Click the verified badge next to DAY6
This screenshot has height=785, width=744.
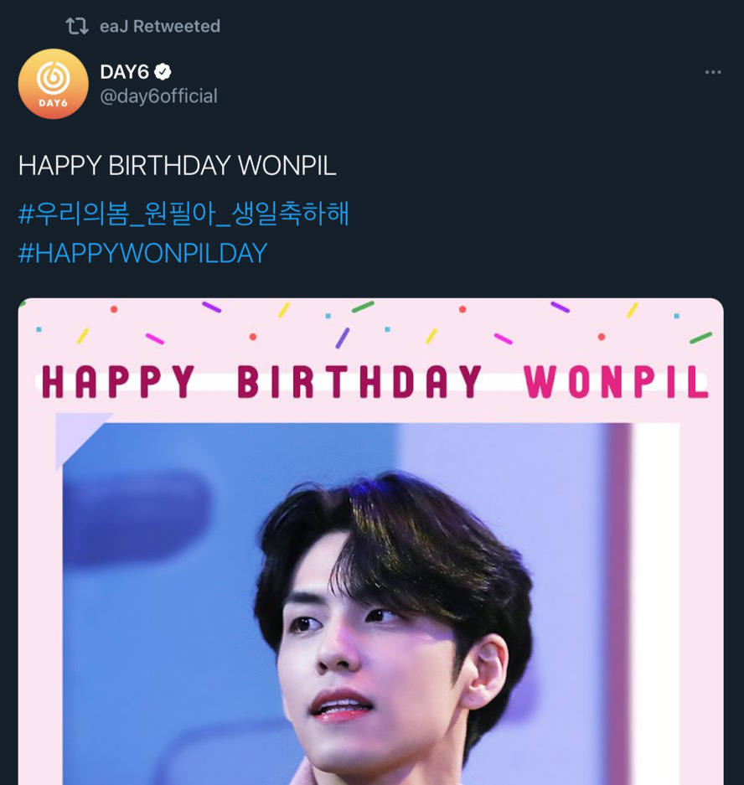(x=163, y=72)
